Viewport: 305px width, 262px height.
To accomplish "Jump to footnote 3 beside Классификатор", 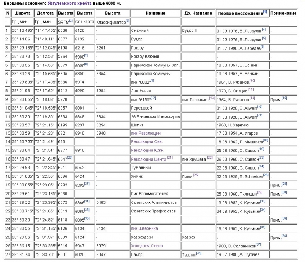I will (x=127, y=21).
